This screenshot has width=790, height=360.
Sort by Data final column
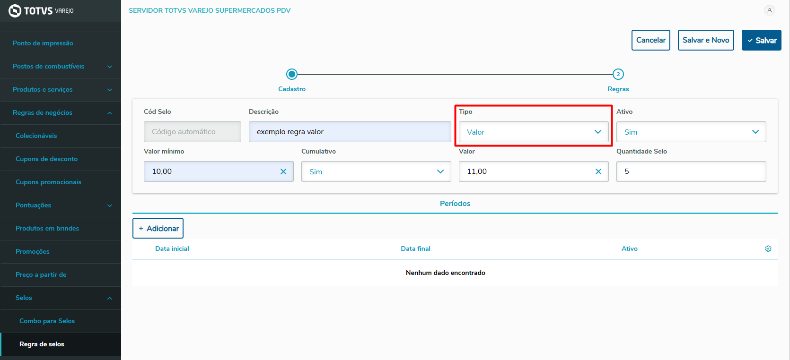tap(416, 249)
